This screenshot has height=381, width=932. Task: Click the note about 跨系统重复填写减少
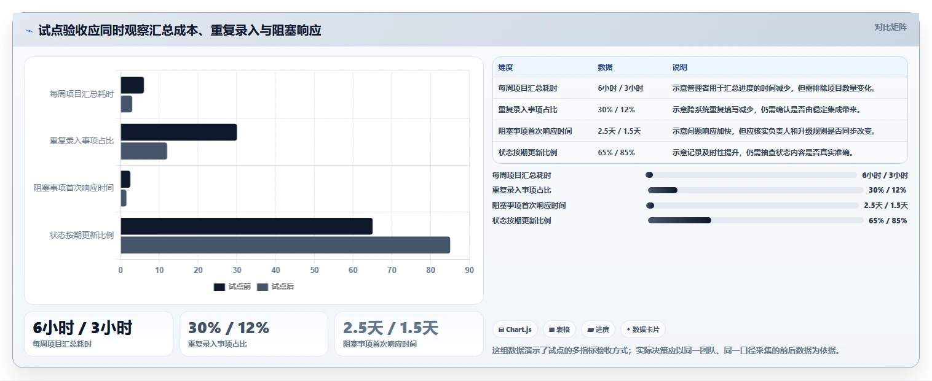tap(766, 110)
